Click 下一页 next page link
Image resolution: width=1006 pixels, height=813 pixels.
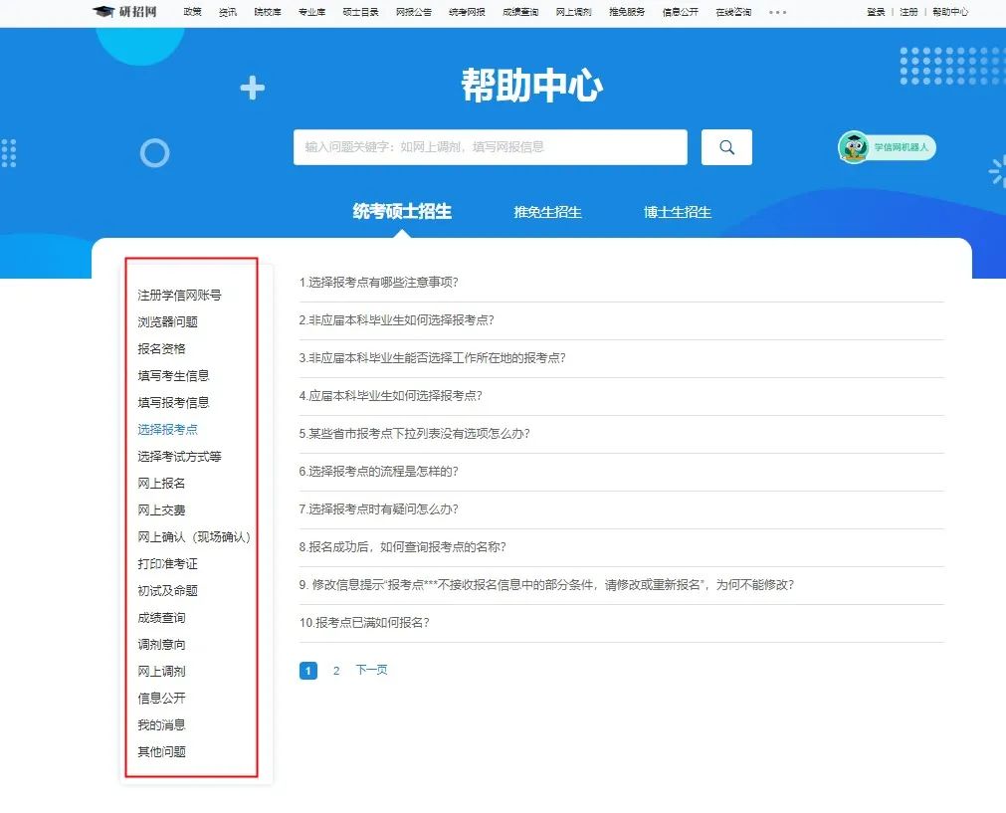click(371, 671)
